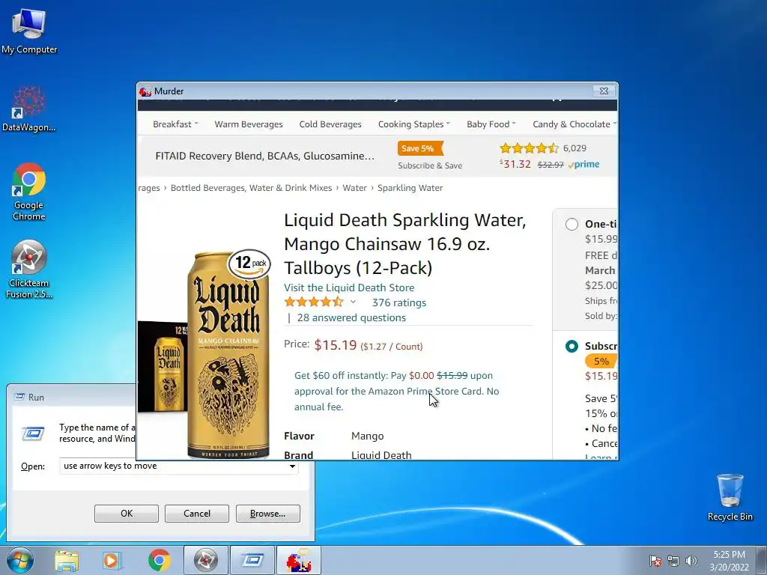The width and height of the screenshot is (767, 575).
Task: Click the Save 5% badge in the ad
Action: pos(419,148)
